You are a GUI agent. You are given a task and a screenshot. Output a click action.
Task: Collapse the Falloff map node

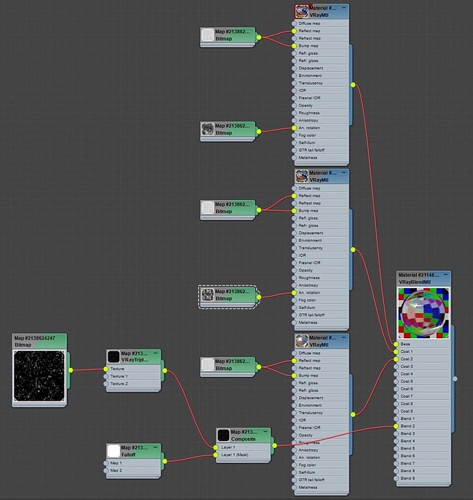click(156, 447)
